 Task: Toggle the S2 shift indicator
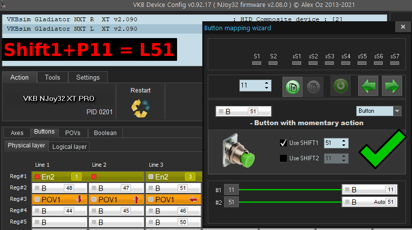tap(273, 63)
